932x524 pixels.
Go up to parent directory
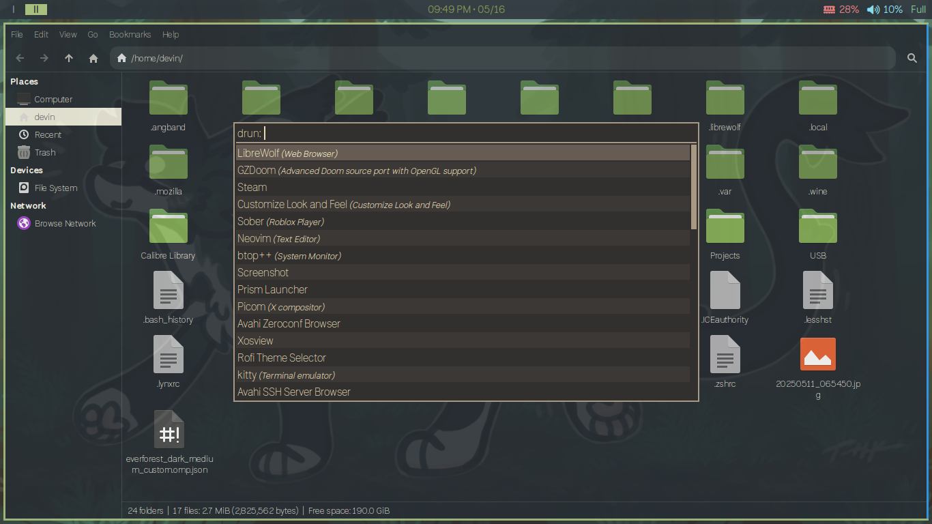(69, 59)
